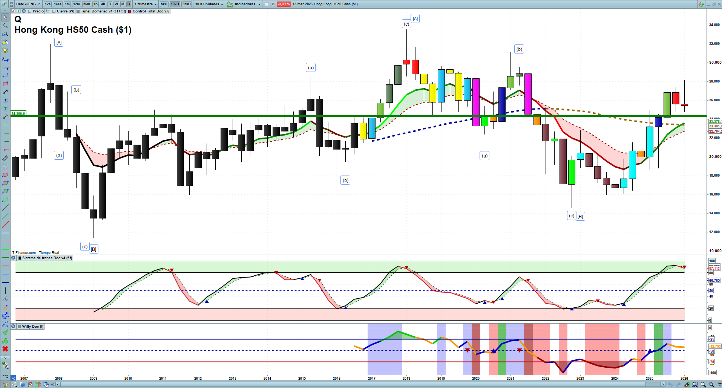Select the 35kU units button
This screenshot has height=388, width=722.
(x=187, y=4)
